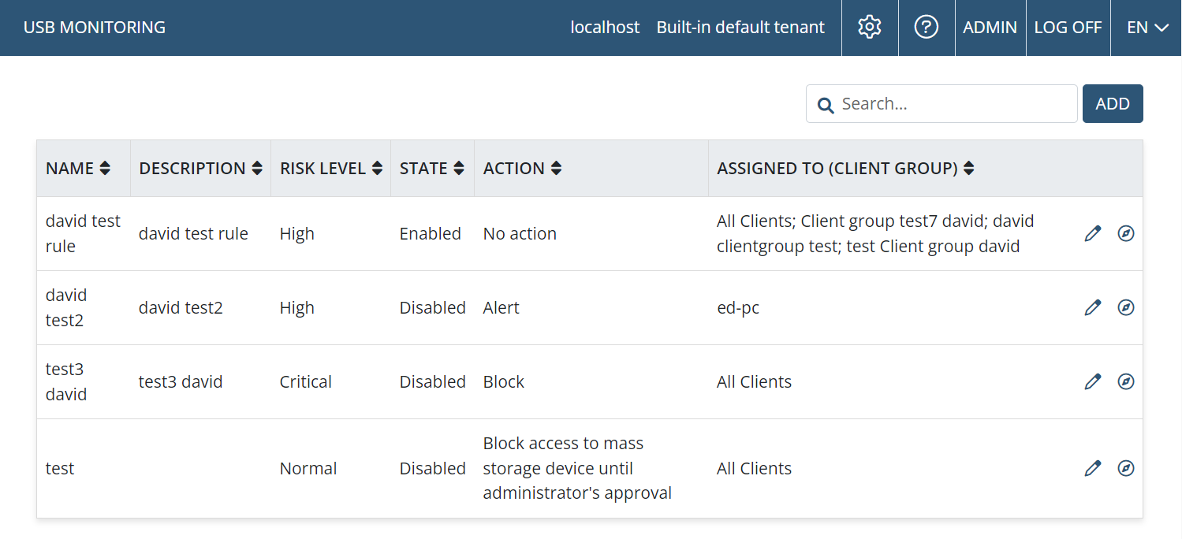This screenshot has height=539, width=1182.
Task: Sort table by Name column
Action: tap(105, 169)
